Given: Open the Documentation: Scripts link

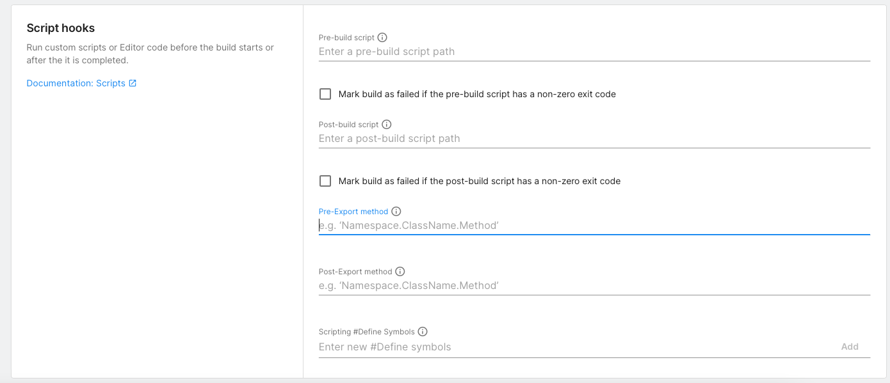Looking at the screenshot, I should [x=76, y=83].
